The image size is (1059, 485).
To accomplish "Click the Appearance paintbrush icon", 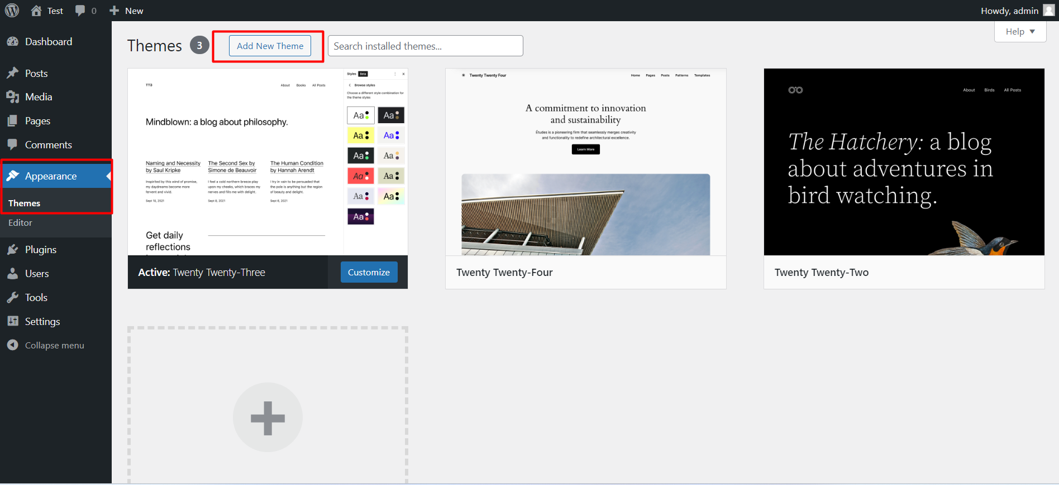I will coord(12,176).
